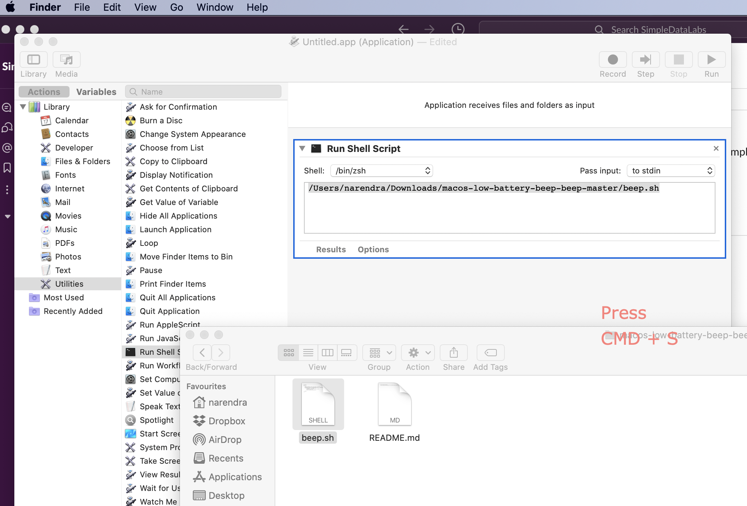Viewport: 747px width, 506px height.
Task: Open the Pass input dropdown
Action: point(671,171)
